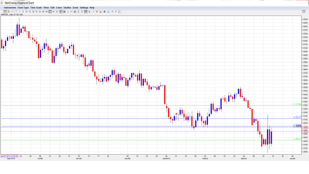The height and width of the screenshot is (174, 309).
Task: Select the green 1.5206 level label
Action: point(297,104)
